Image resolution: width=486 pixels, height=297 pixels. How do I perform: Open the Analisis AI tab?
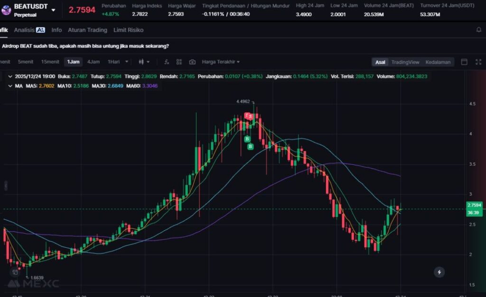pos(29,30)
